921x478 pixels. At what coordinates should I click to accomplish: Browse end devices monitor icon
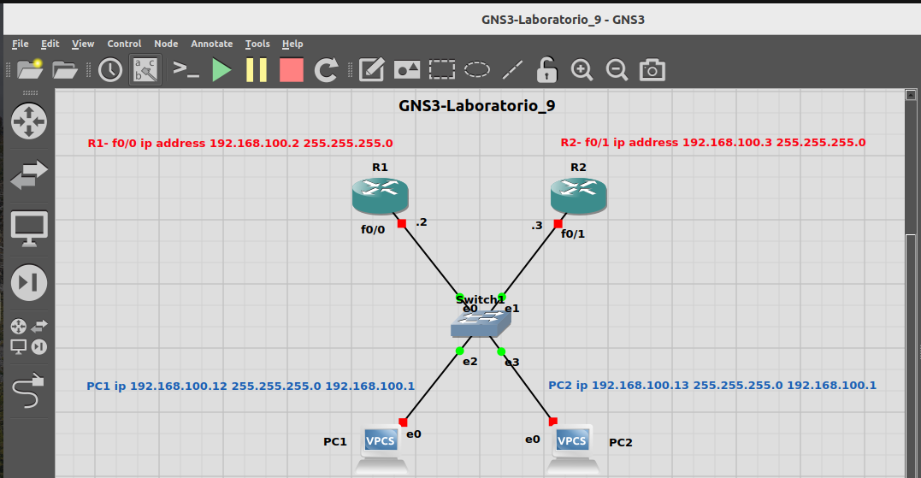[29, 229]
